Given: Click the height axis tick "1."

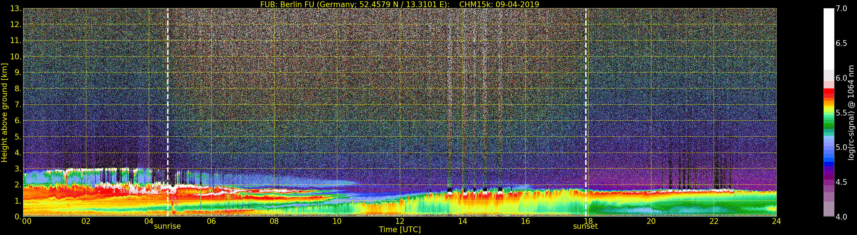Looking at the screenshot, I should pyautogui.click(x=18, y=201).
